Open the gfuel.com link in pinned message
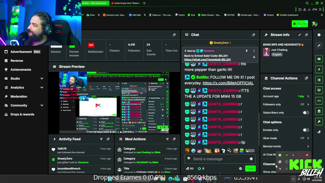 pyautogui.click(x=207, y=59)
